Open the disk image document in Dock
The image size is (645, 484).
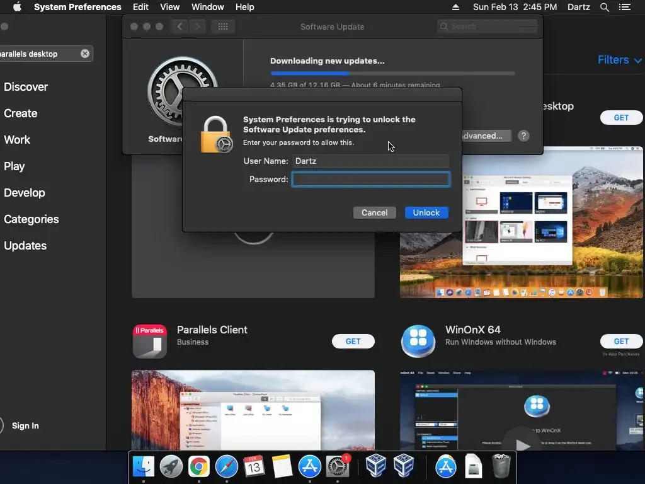473,466
